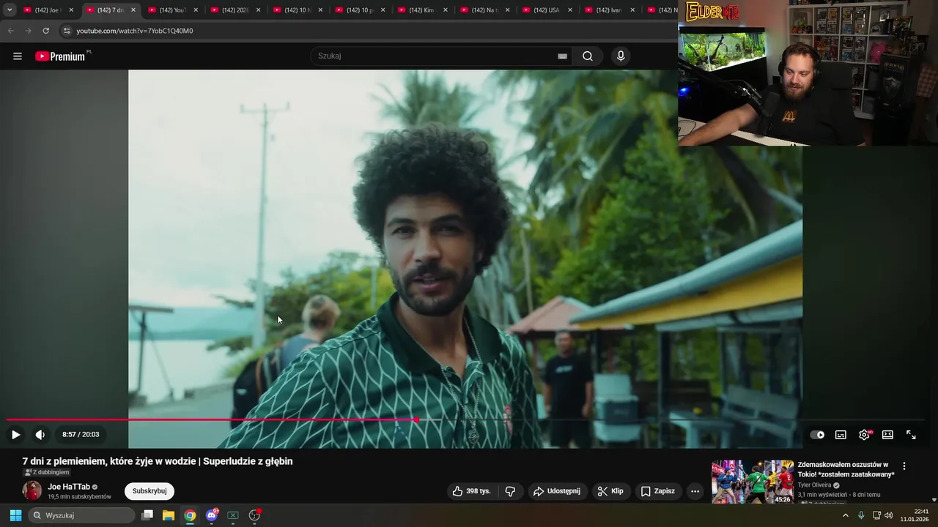
Task: Open 'Zdemaskowałem oszustów w Tokio' video title
Action: click(846, 469)
